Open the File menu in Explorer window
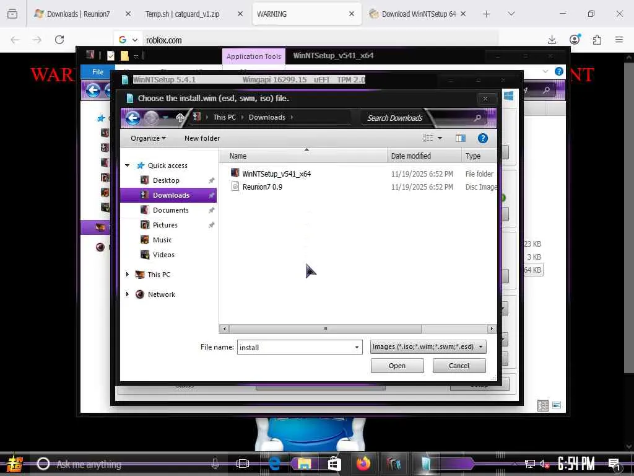Screen dimensions: 634x476 click(98, 72)
